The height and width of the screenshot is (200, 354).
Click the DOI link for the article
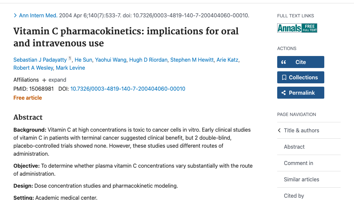(x=128, y=89)
